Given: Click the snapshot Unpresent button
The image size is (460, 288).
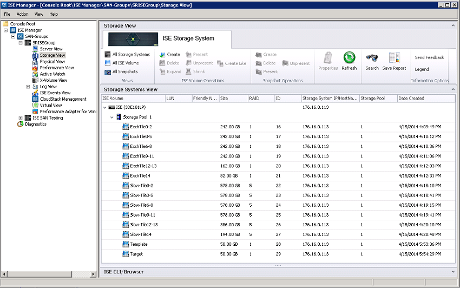Looking at the screenshot, I should [x=295, y=63].
